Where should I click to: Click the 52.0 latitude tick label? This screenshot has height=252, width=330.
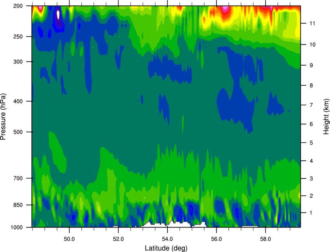click(118, 239)
